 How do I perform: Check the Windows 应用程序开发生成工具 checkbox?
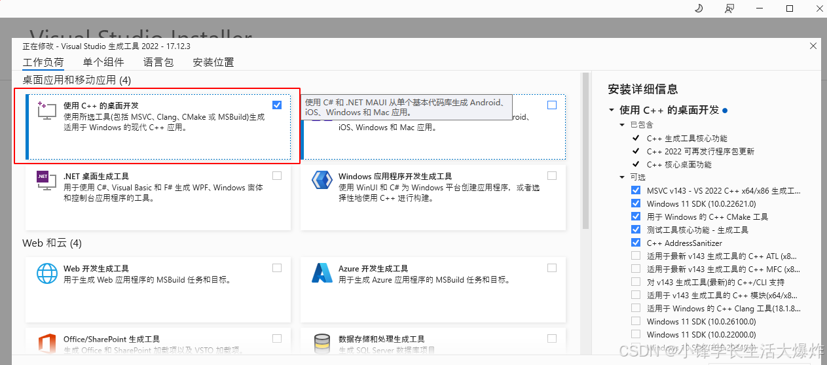point(552,175)
